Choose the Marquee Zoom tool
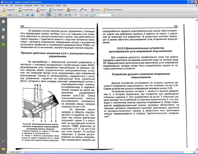Screen dimensions: 198x154 point(60,15)
